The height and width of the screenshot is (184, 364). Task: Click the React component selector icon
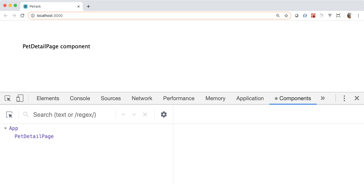(9, 115)
